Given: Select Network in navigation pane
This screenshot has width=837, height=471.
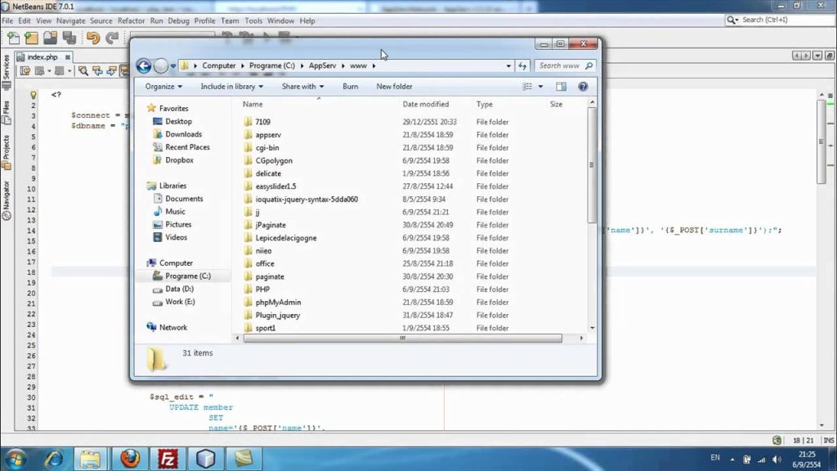Looking at the screenshot, I should click(x=173, y=327).
